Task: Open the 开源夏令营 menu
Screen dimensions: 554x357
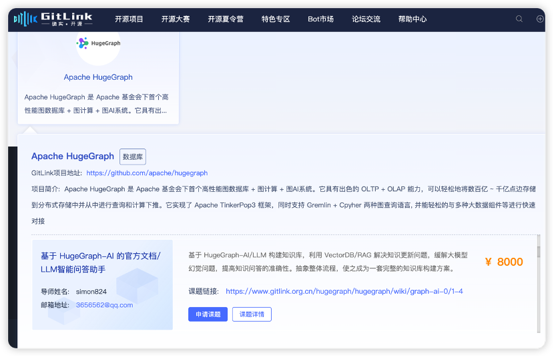Action: (226, 19)
